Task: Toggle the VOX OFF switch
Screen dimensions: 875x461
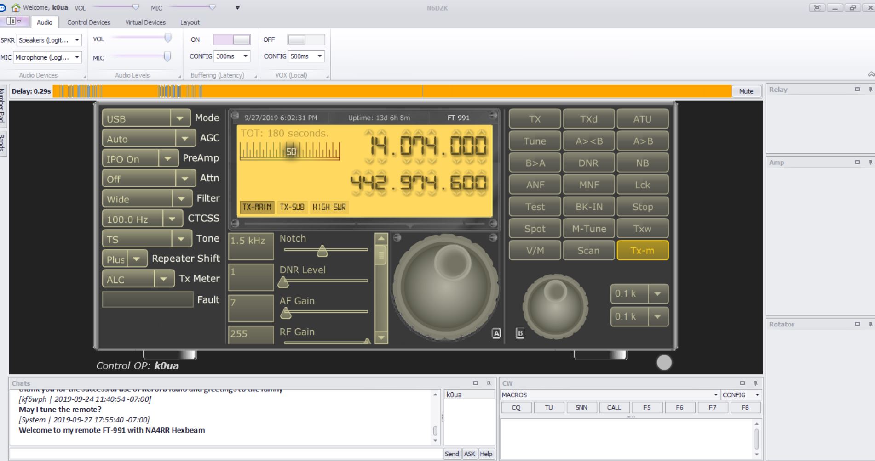Action: pos(306,39)
